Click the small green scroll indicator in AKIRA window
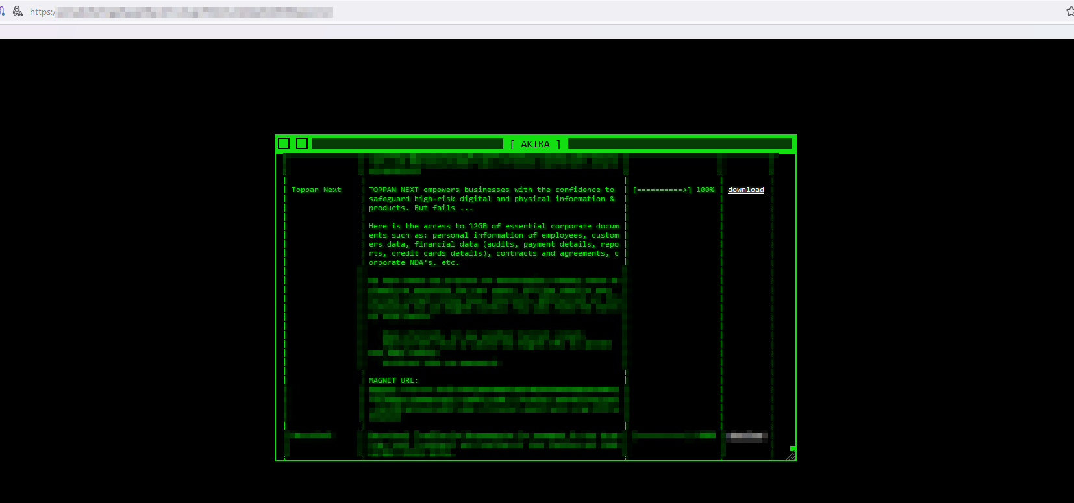1074x503 pixels. (793, 448)
